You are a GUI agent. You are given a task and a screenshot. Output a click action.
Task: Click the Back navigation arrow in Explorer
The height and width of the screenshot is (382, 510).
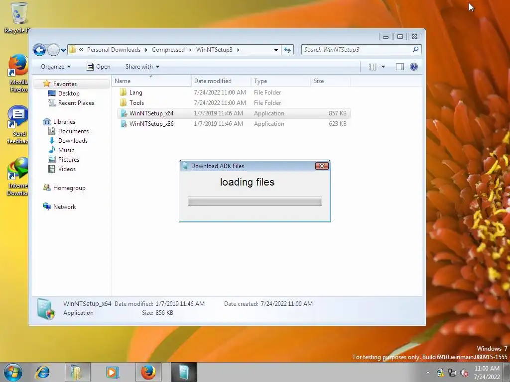(39, 50)
